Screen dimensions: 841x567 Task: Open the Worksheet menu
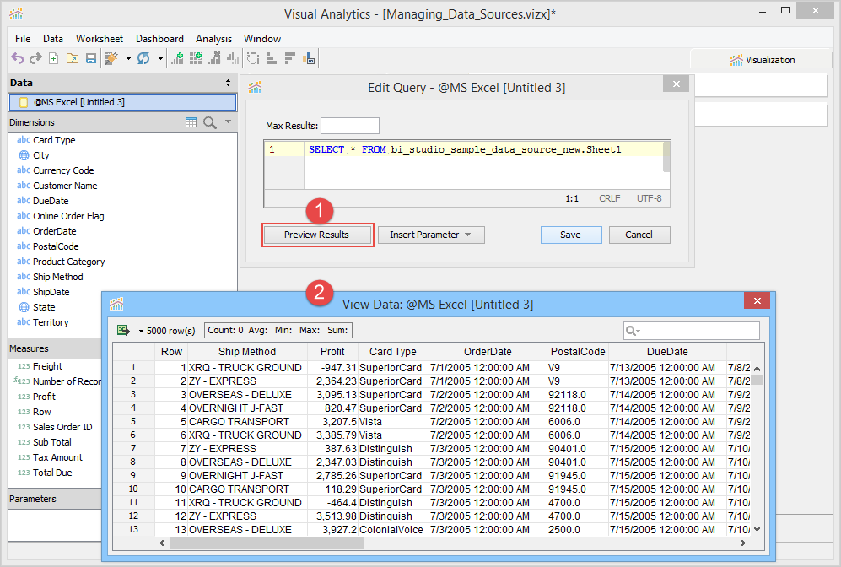99,39
